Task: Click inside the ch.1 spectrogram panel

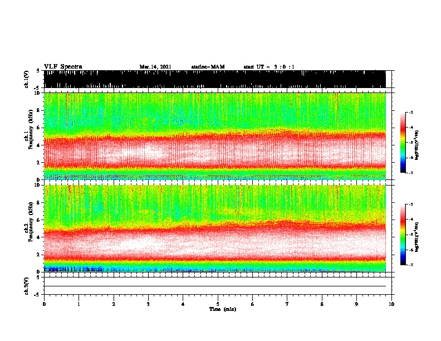Action: tap(215, 136)
